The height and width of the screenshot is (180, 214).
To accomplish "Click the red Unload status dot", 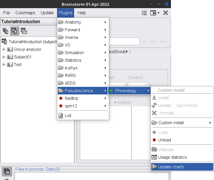I will point(154,140).
